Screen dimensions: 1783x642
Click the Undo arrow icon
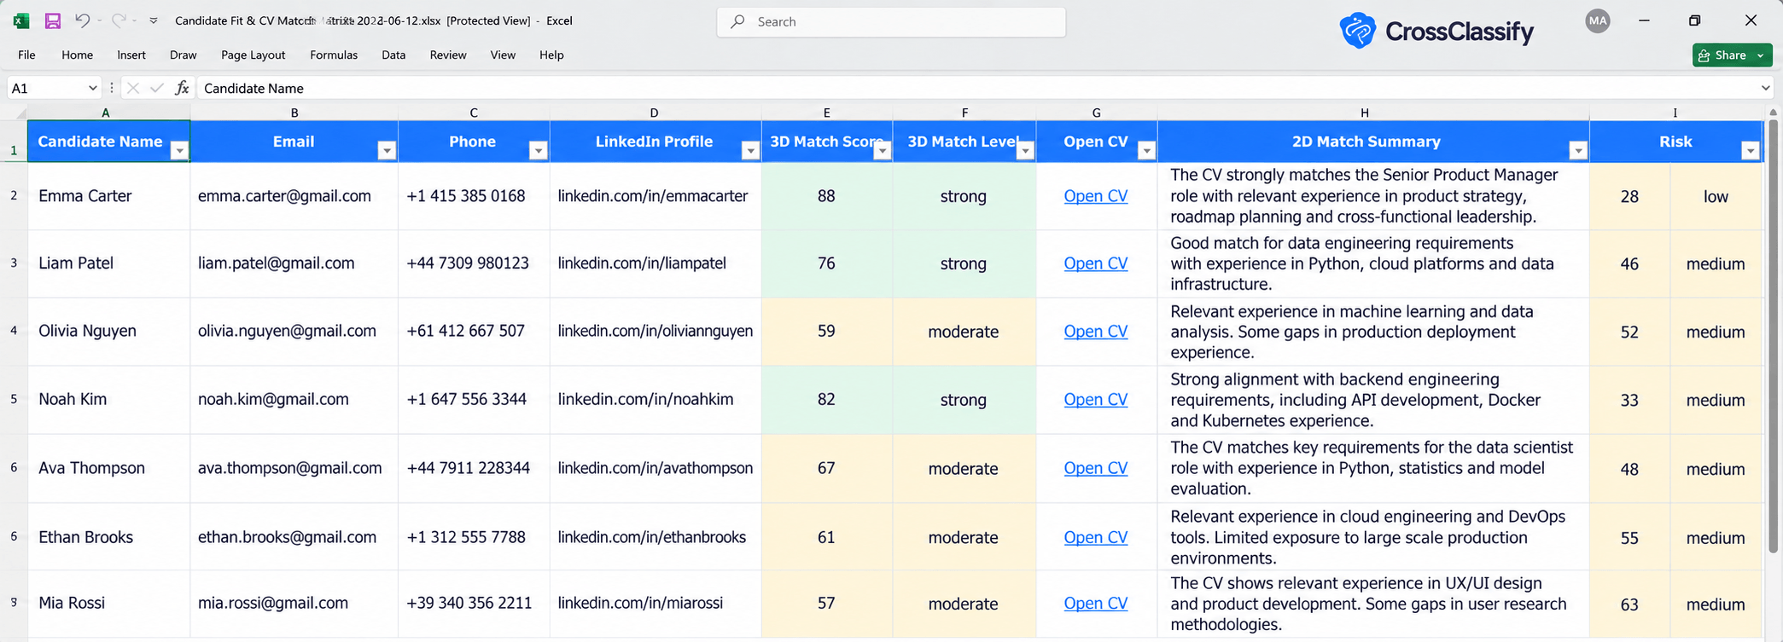82,20
